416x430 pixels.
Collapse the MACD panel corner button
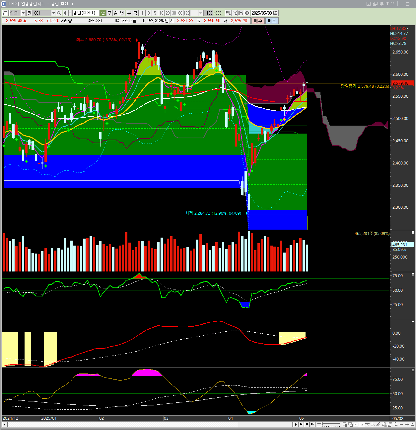(413, 322)
